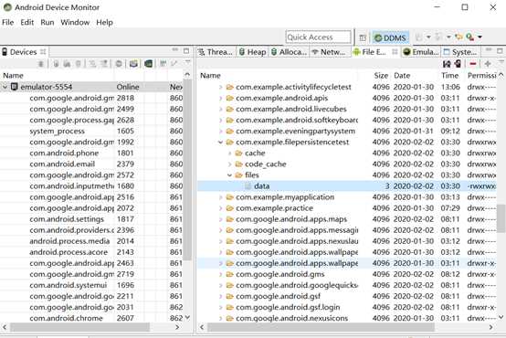Switch to the Emulator Control tab
Viewport: 506px width, 338px height.
(x=421, y=52)
